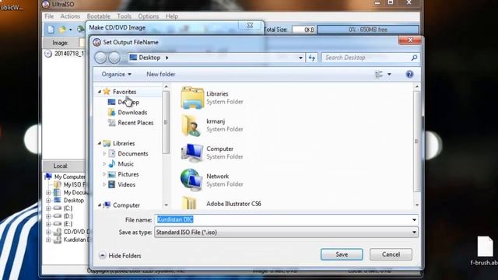498x280 pixels.
Task: Open the address bar history dropdown
Action: coord(300,58)
